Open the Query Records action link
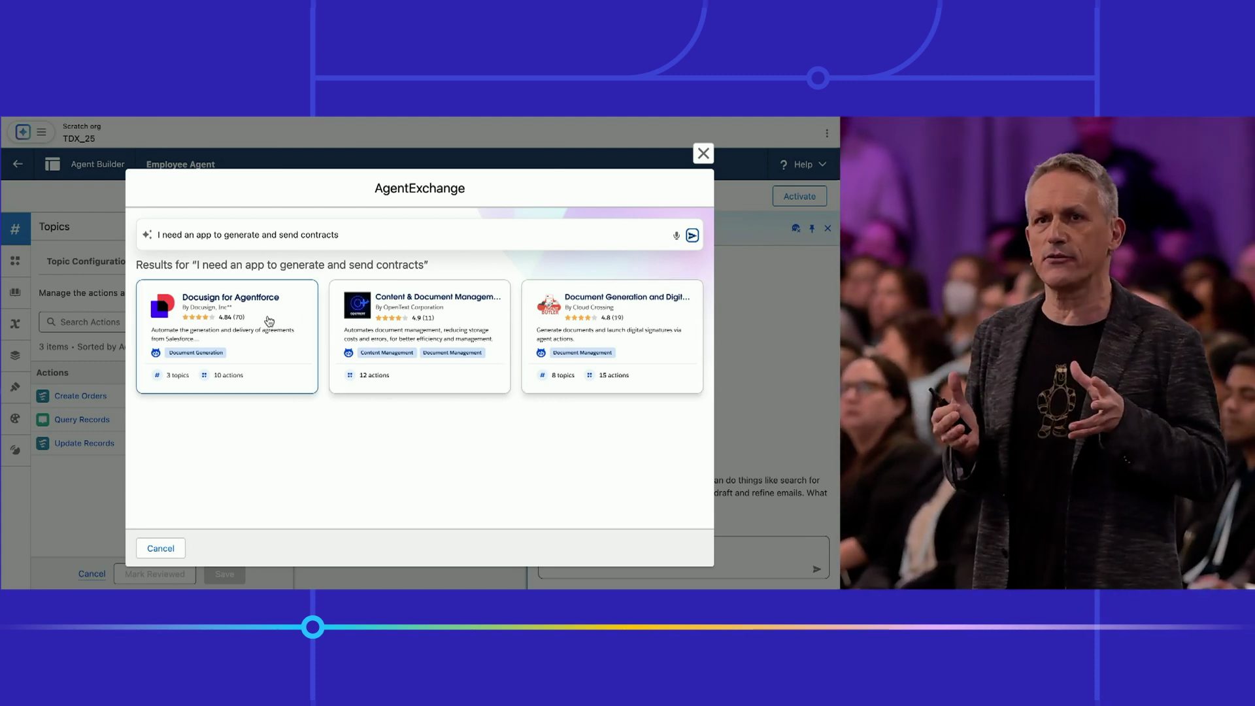 click(x=82, y=420)
